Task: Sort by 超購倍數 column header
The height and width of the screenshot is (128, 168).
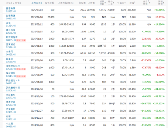Action: [x=103, y=3]
